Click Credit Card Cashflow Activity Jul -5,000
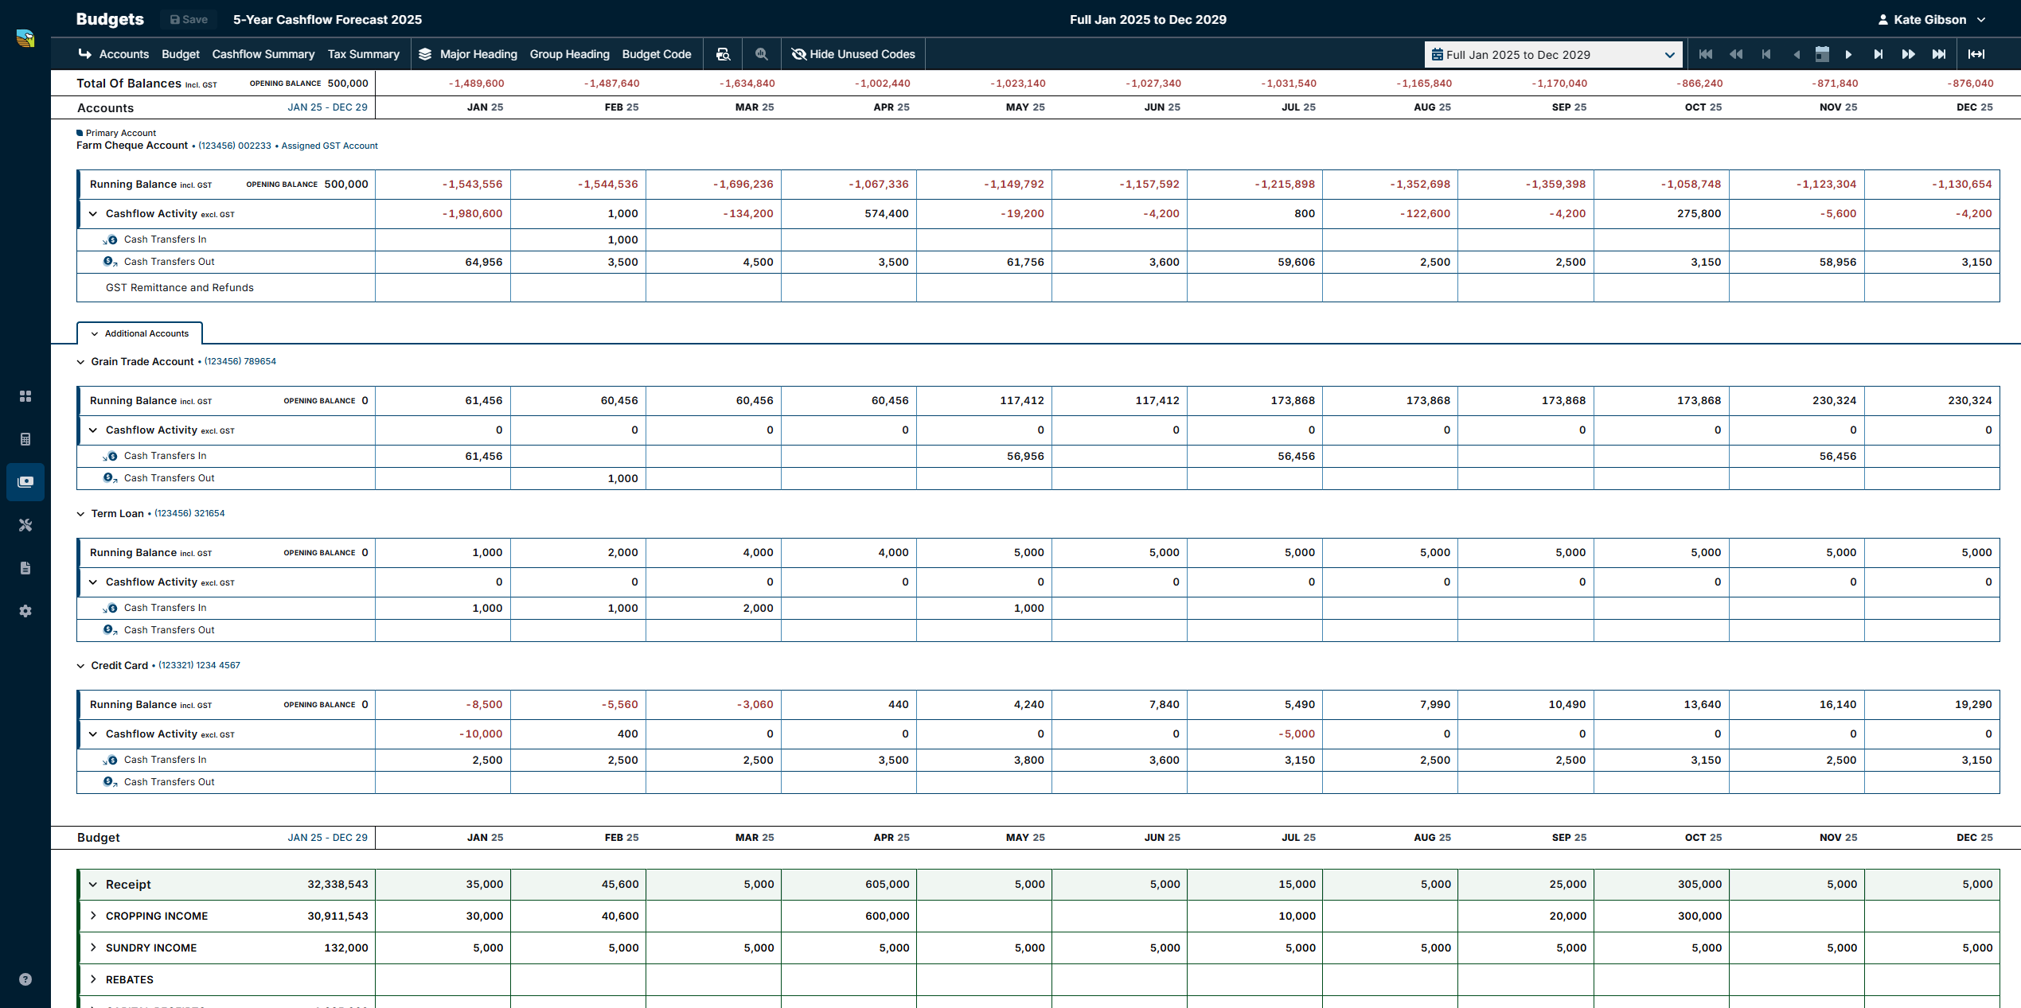This screenshot has height=1008, width=2021. (x=1297, y=734)
